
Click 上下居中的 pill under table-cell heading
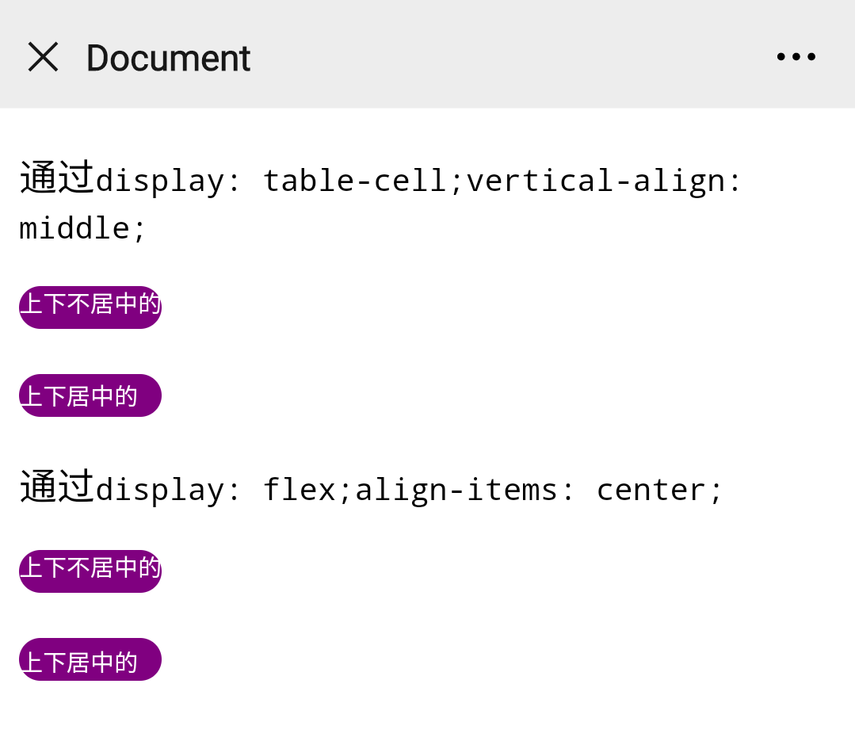pos(90,395)
